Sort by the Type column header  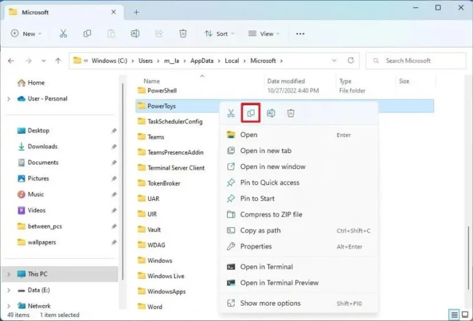tap(345, 81)
